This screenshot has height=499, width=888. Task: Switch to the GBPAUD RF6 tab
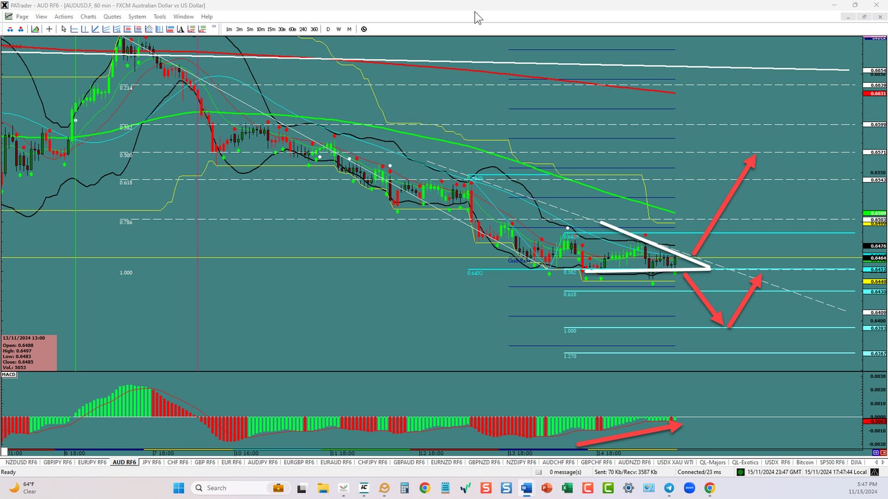click(x=409, y=462)
